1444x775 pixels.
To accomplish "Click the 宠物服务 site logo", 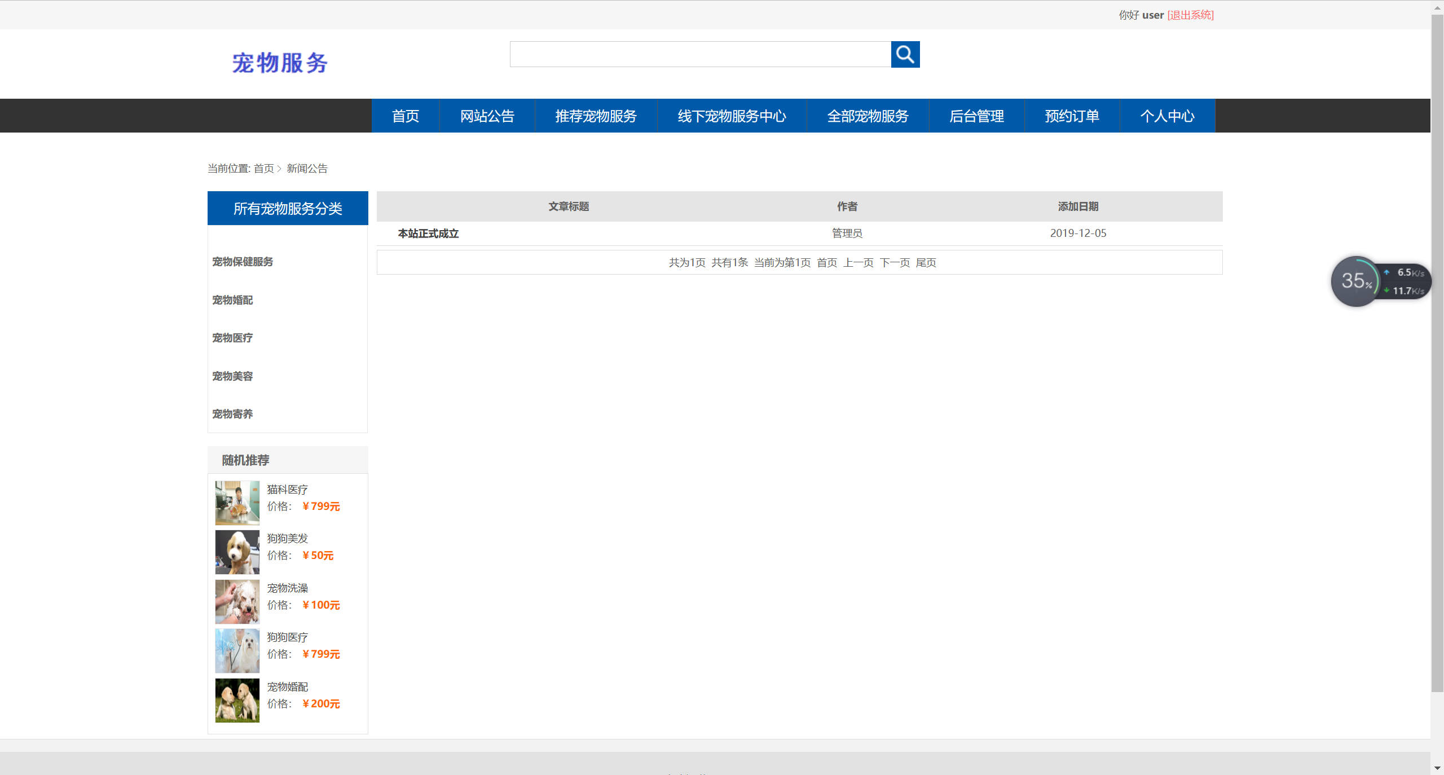I will click(280, 63).
